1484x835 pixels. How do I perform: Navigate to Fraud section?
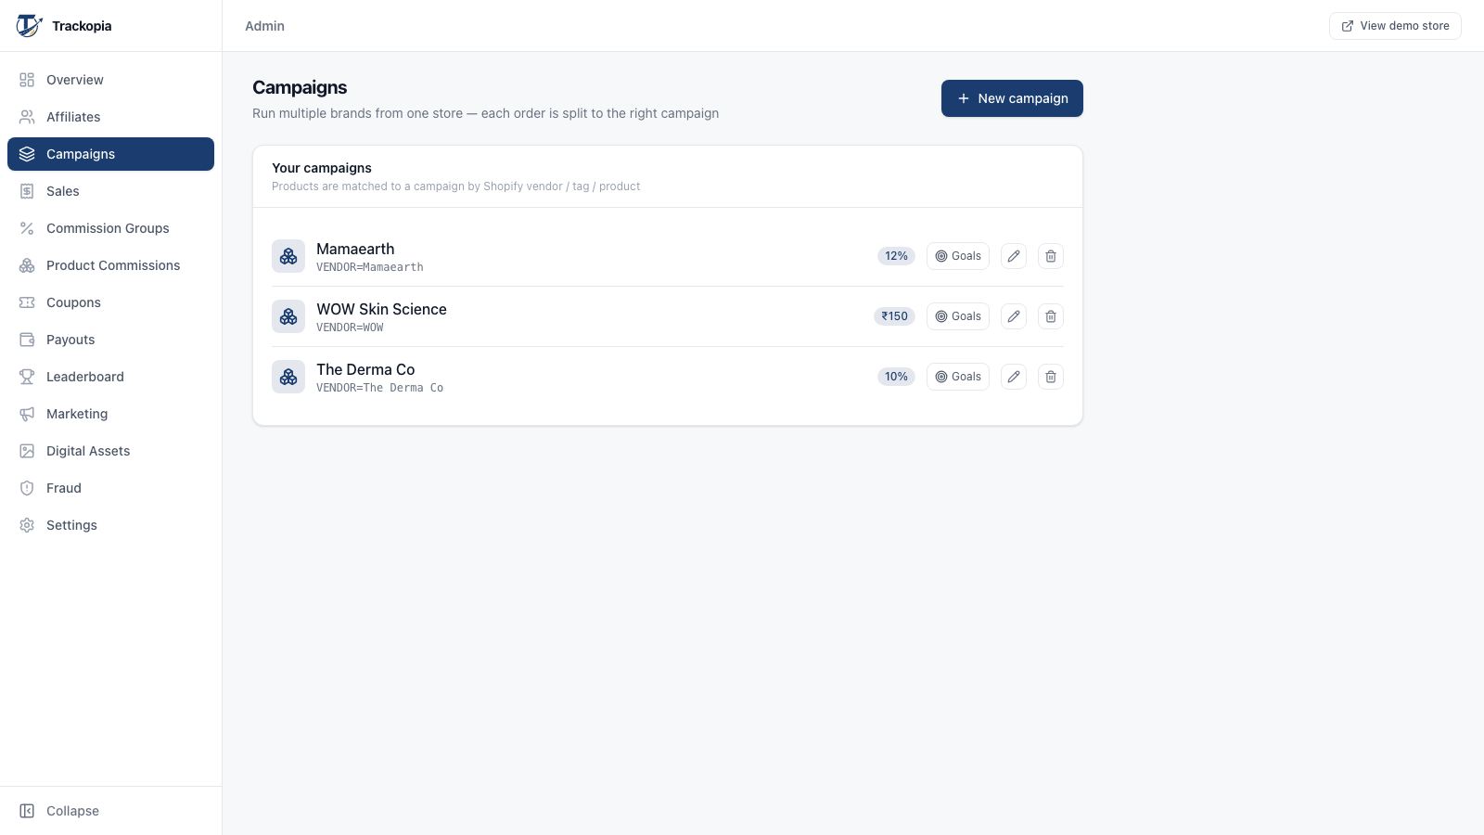pyautogui.click(x=110, y=488)
